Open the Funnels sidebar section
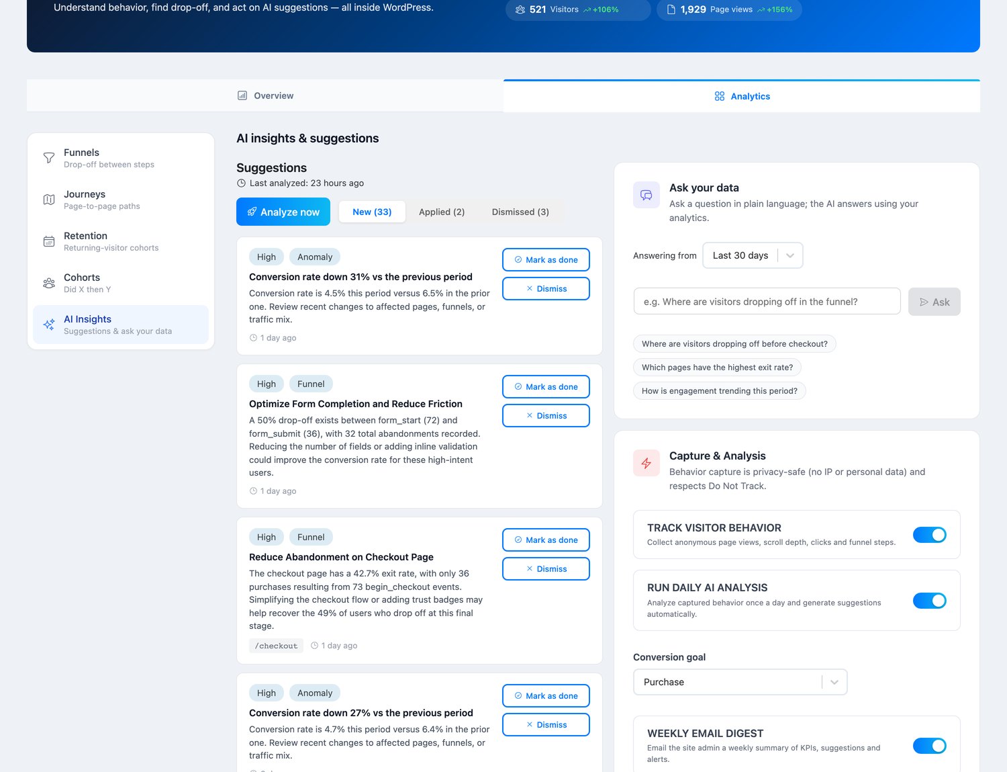The height and width of the screenshot is (772, 1007). (121, 158)
